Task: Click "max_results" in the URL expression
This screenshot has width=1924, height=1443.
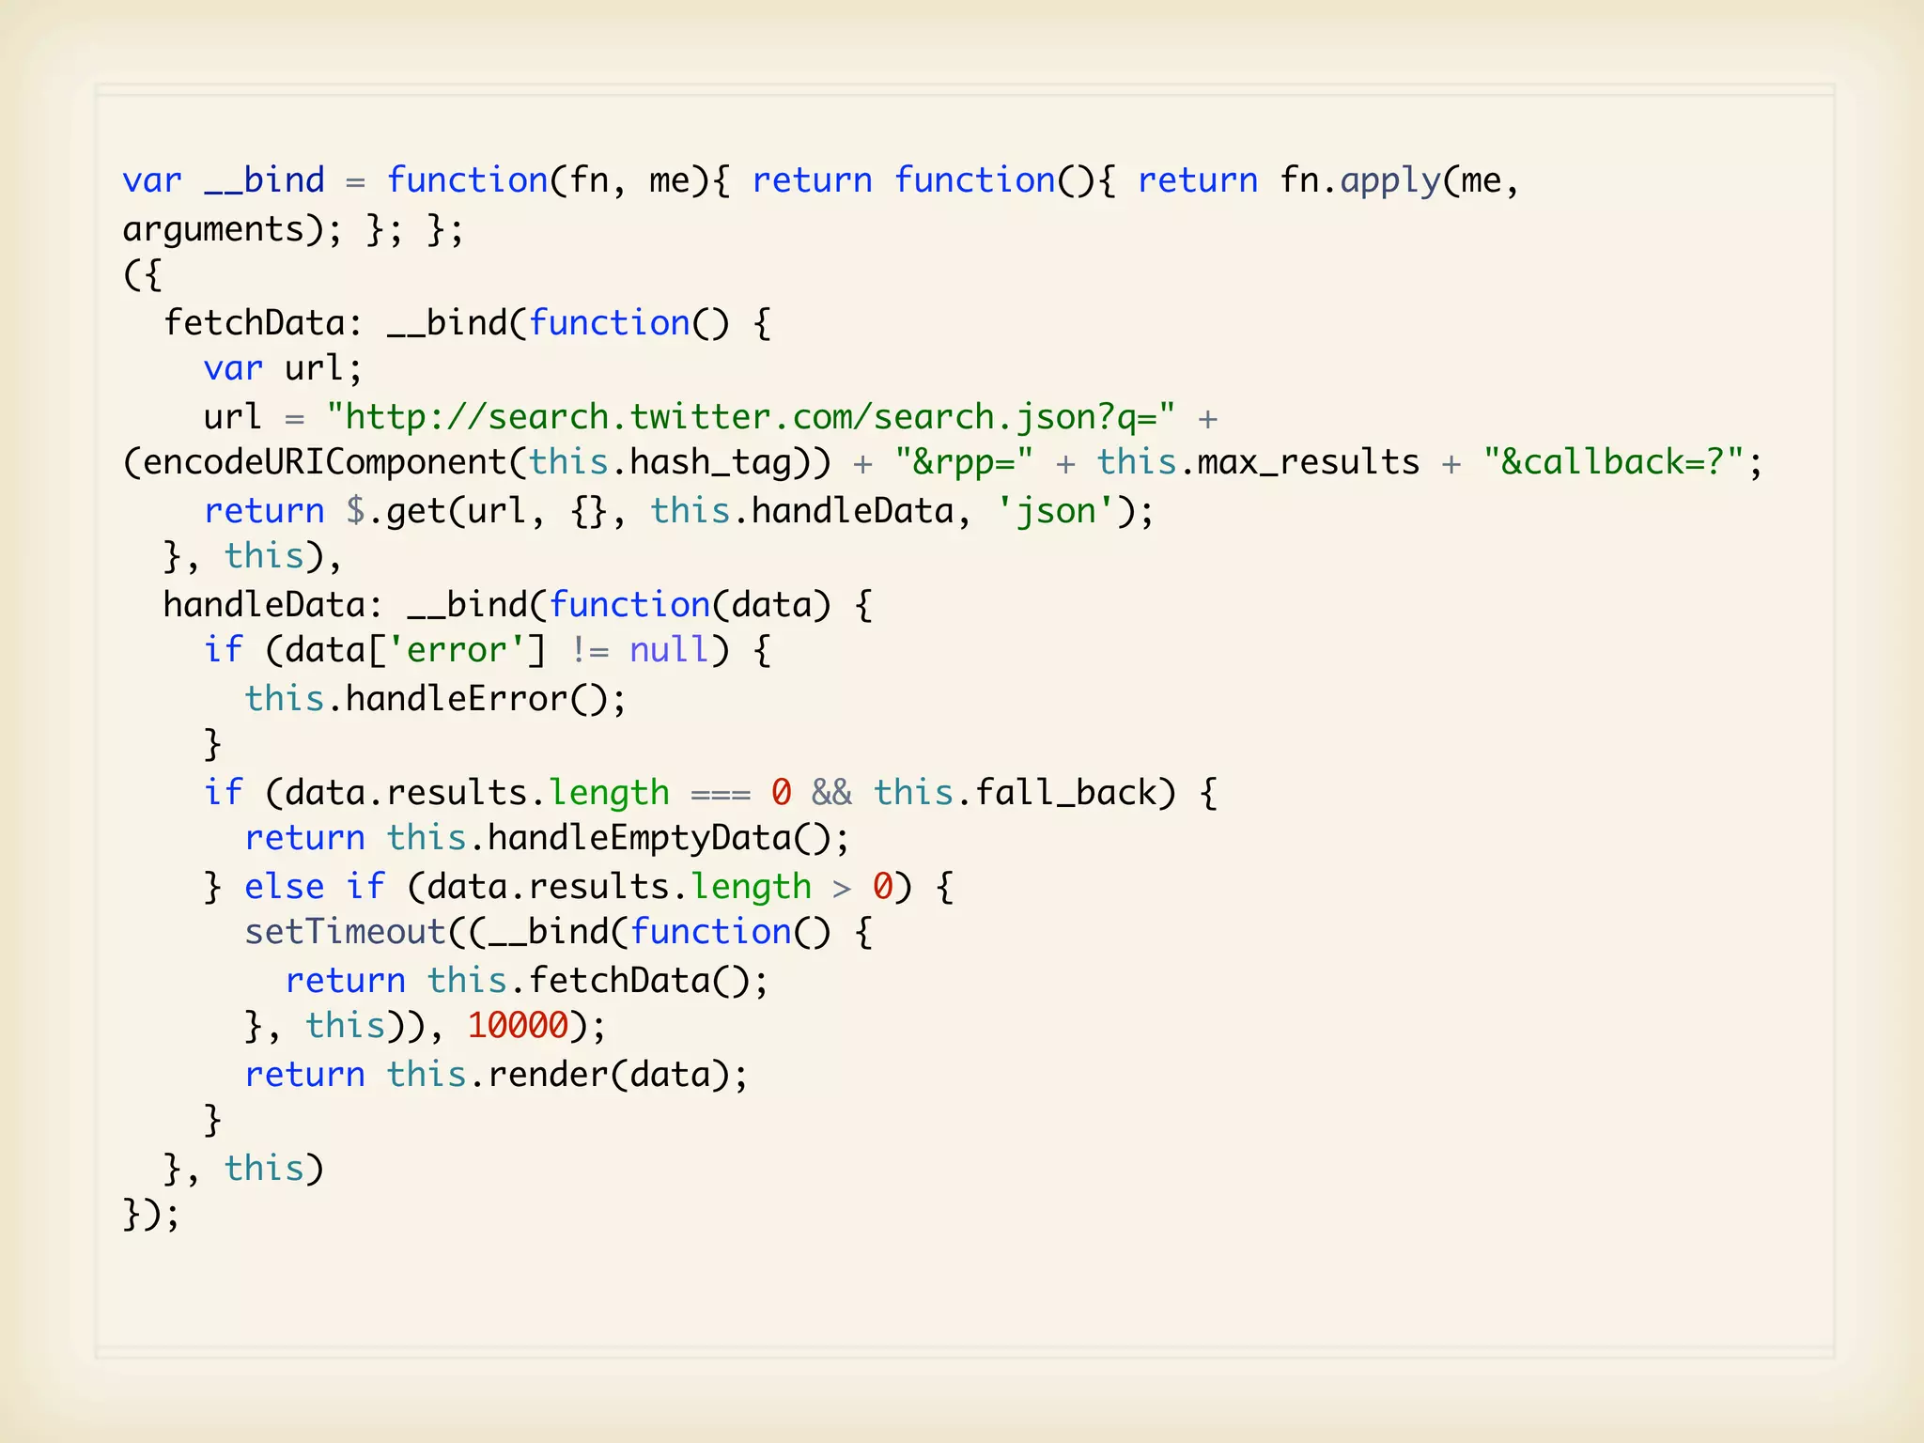Action: point(1308,463)
